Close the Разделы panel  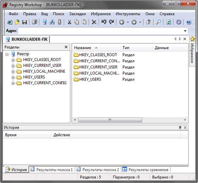[66, 47]
